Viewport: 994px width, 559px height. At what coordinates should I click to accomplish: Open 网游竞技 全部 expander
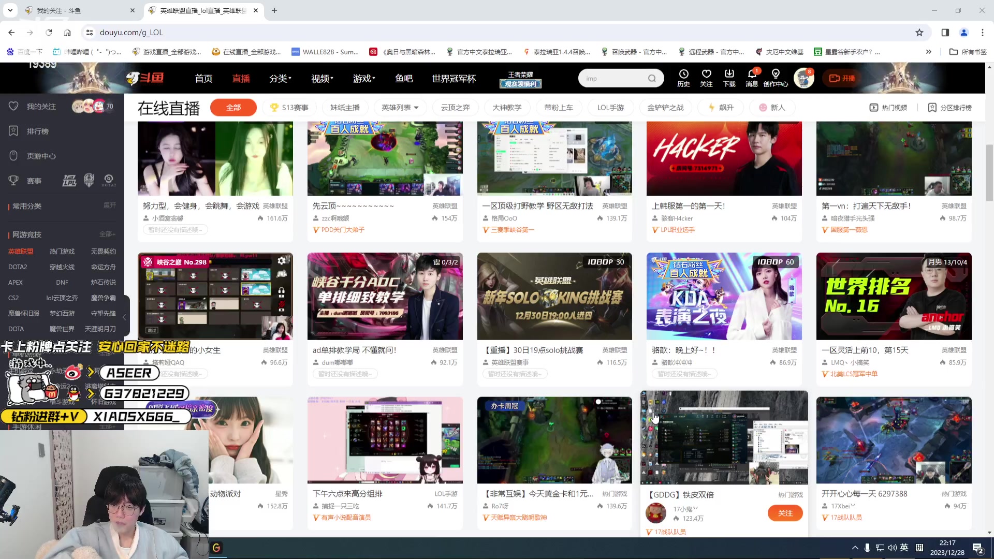pyautogui.click(x=107, y=234)
